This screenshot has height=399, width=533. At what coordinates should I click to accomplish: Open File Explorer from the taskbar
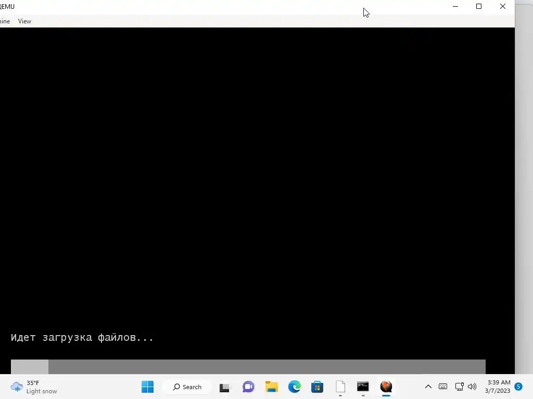tap(272, 387)
